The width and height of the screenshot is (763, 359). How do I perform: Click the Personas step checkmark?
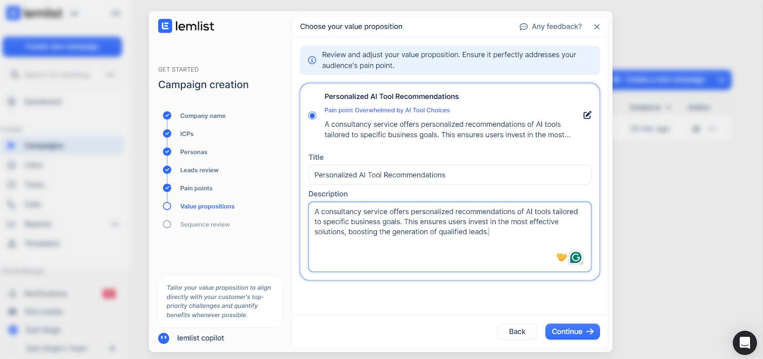tap(167, 152)
